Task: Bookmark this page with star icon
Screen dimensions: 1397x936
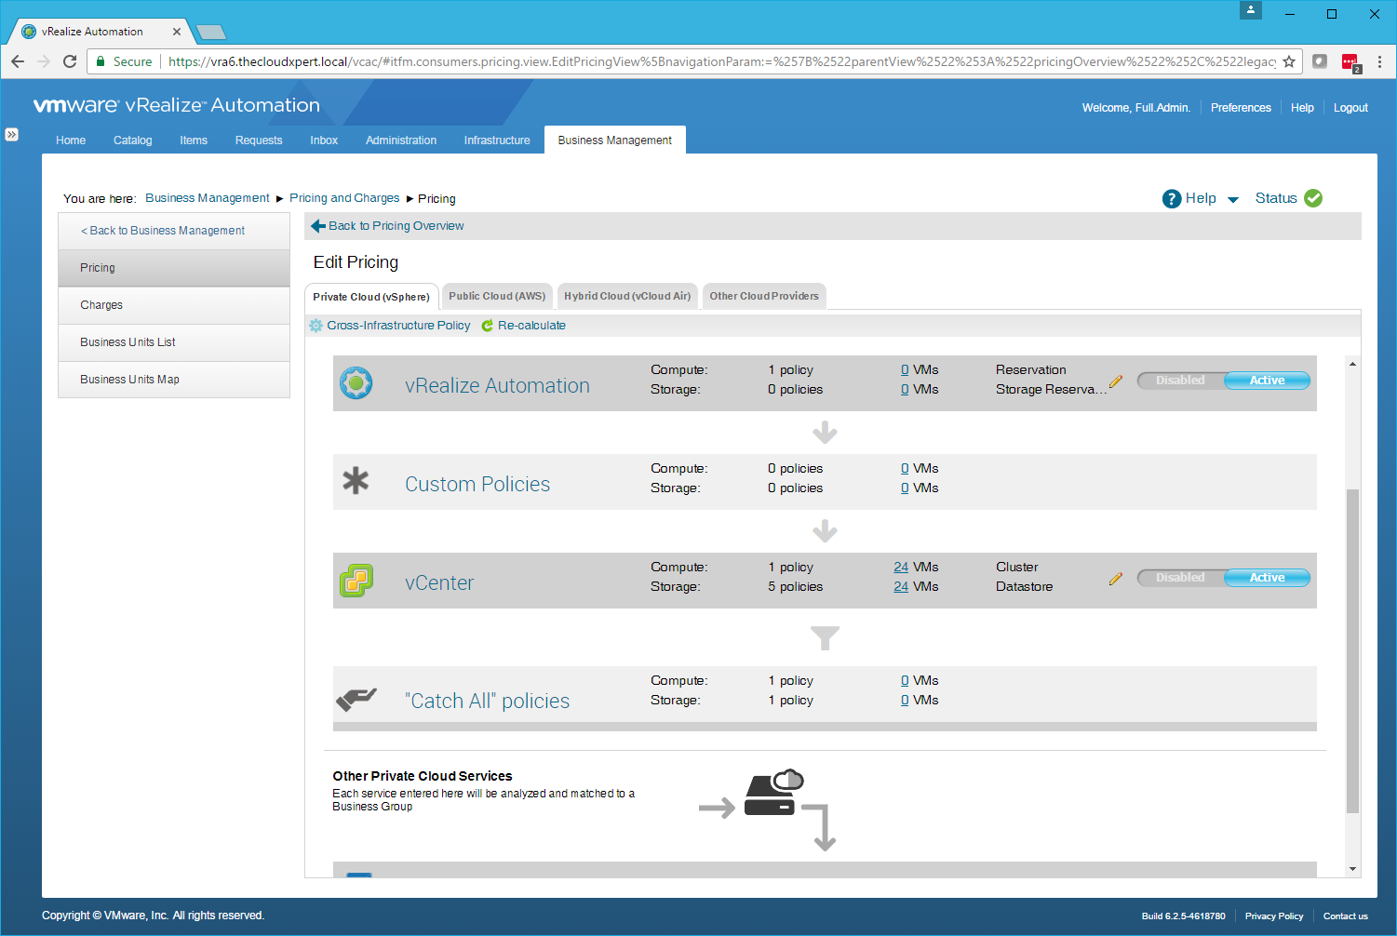Action: 1289,61
